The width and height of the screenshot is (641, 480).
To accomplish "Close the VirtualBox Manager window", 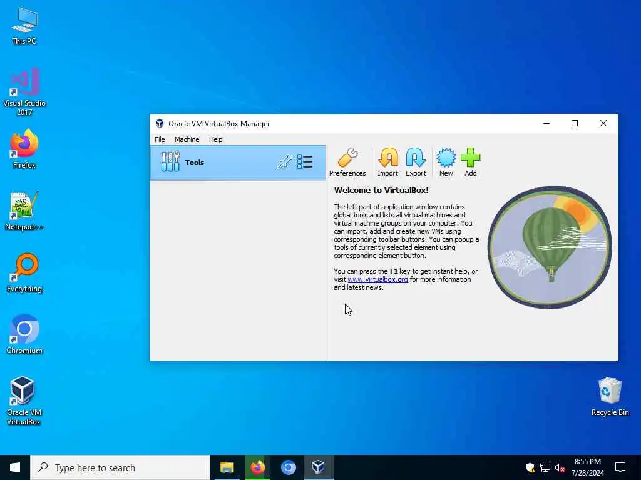I will 603,123.
